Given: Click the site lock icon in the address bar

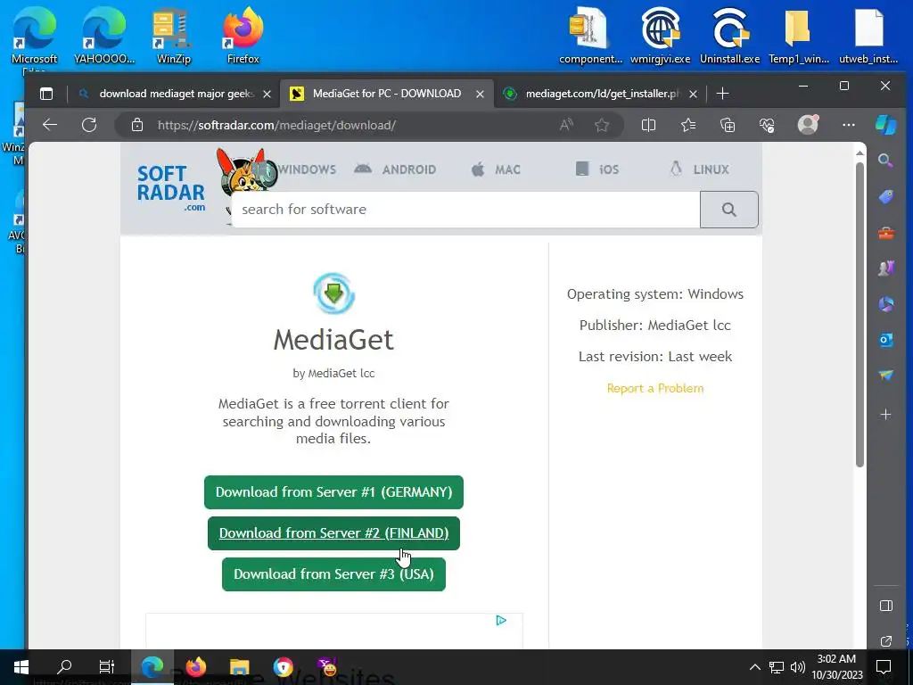Looking at the screenshot, I should click(136, 125).
